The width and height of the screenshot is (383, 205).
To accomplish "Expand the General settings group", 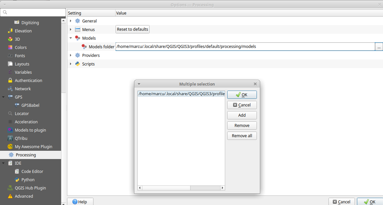I will click(x=71, y=21).
